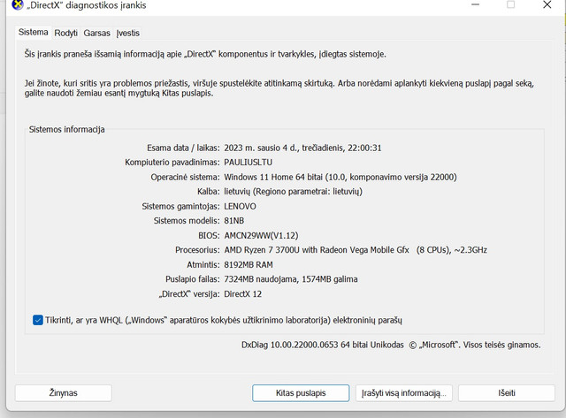Open the Įvestis tab
Viewport: 566px width, 418px height.
(x=127, y=34)
